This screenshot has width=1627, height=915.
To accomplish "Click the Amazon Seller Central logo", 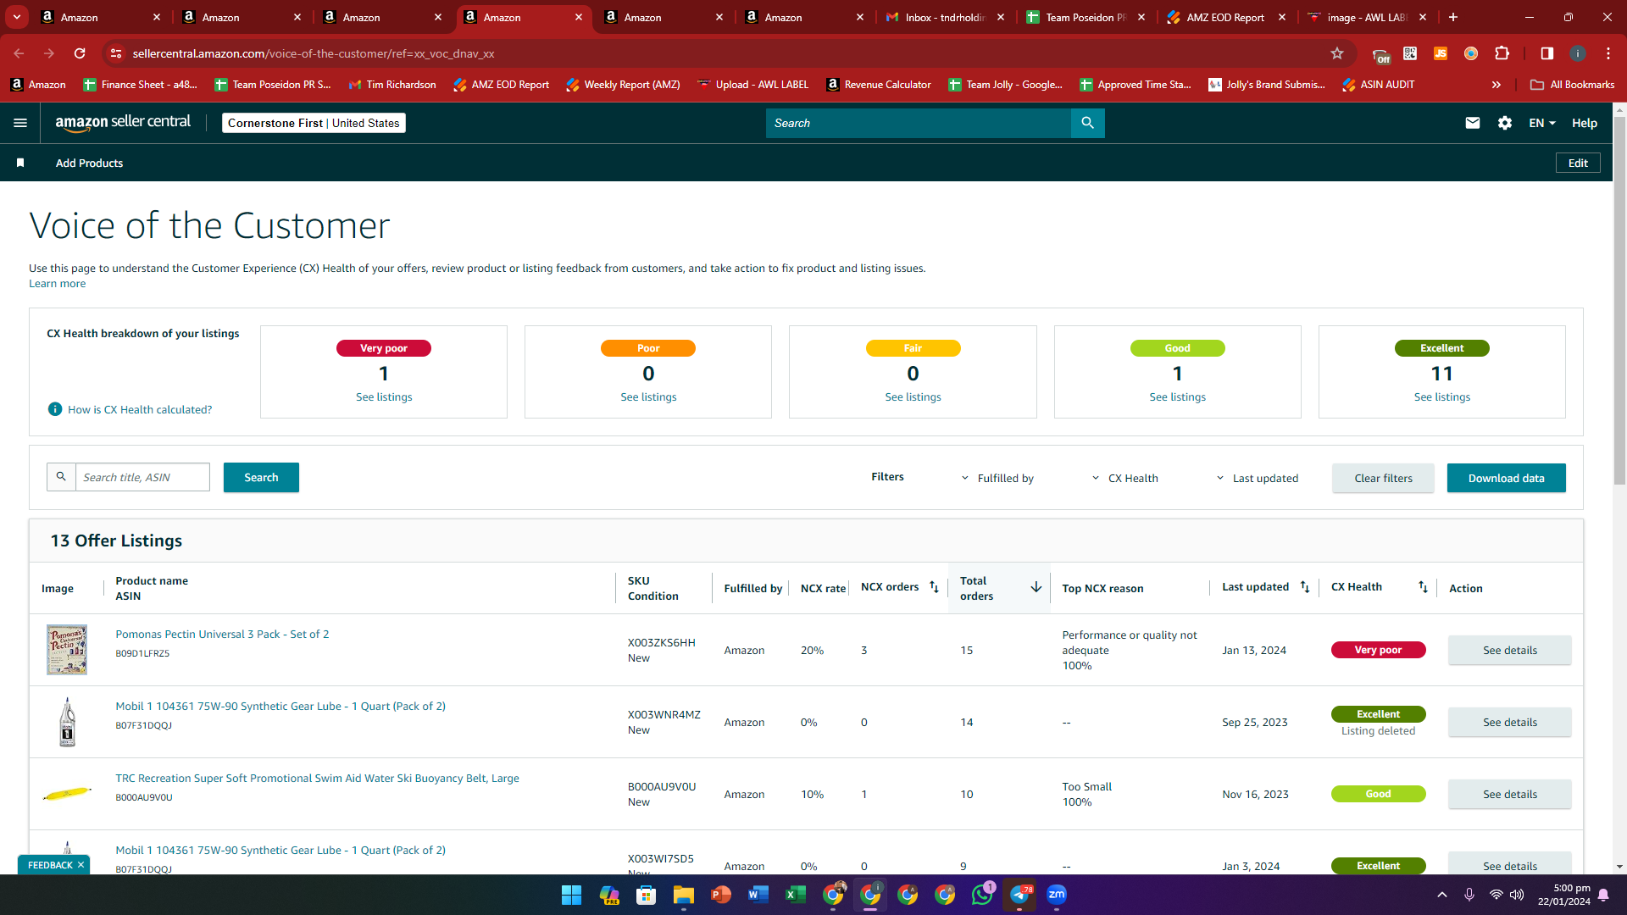I will (123, 122).
